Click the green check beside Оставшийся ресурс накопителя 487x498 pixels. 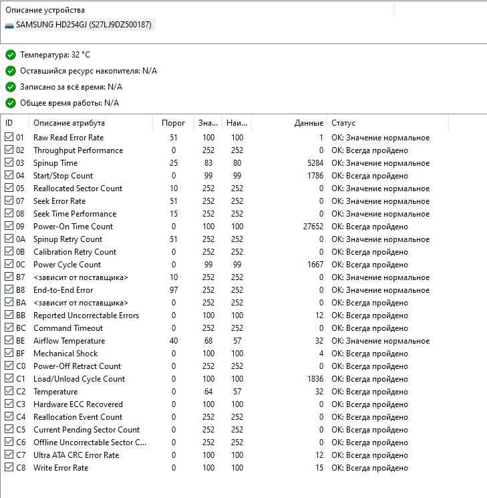11,71
